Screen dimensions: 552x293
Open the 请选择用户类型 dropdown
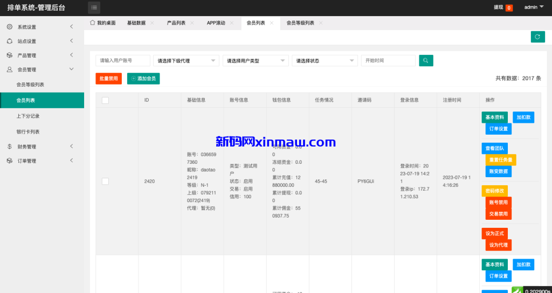[256, 60]
